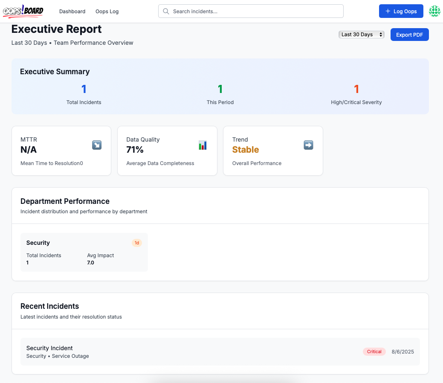Screen dimensions: 443x383
Task: Click the 1d badge on Security card
Action: (x=137, y=243)
